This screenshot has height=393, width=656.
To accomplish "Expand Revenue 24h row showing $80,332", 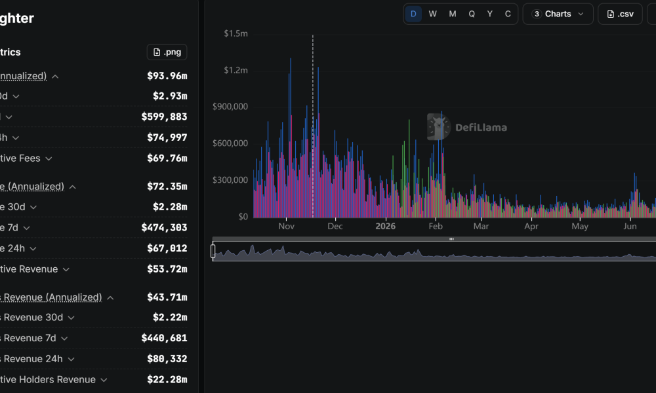I will 71,359.
